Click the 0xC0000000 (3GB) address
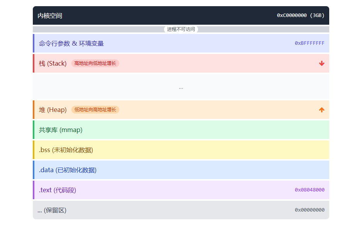This screenshot has height=227, width=352. [301, 15]
